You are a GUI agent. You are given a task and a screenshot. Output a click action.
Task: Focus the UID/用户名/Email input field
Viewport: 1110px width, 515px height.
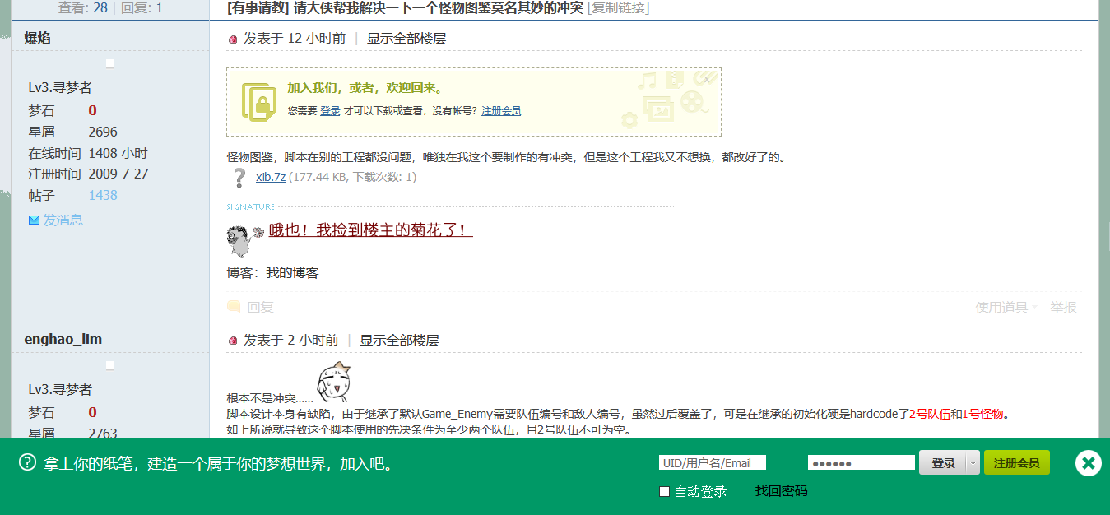(713, 462)
